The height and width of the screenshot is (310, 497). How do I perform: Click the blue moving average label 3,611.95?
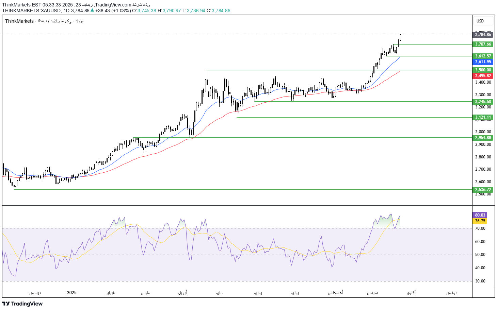483,62
